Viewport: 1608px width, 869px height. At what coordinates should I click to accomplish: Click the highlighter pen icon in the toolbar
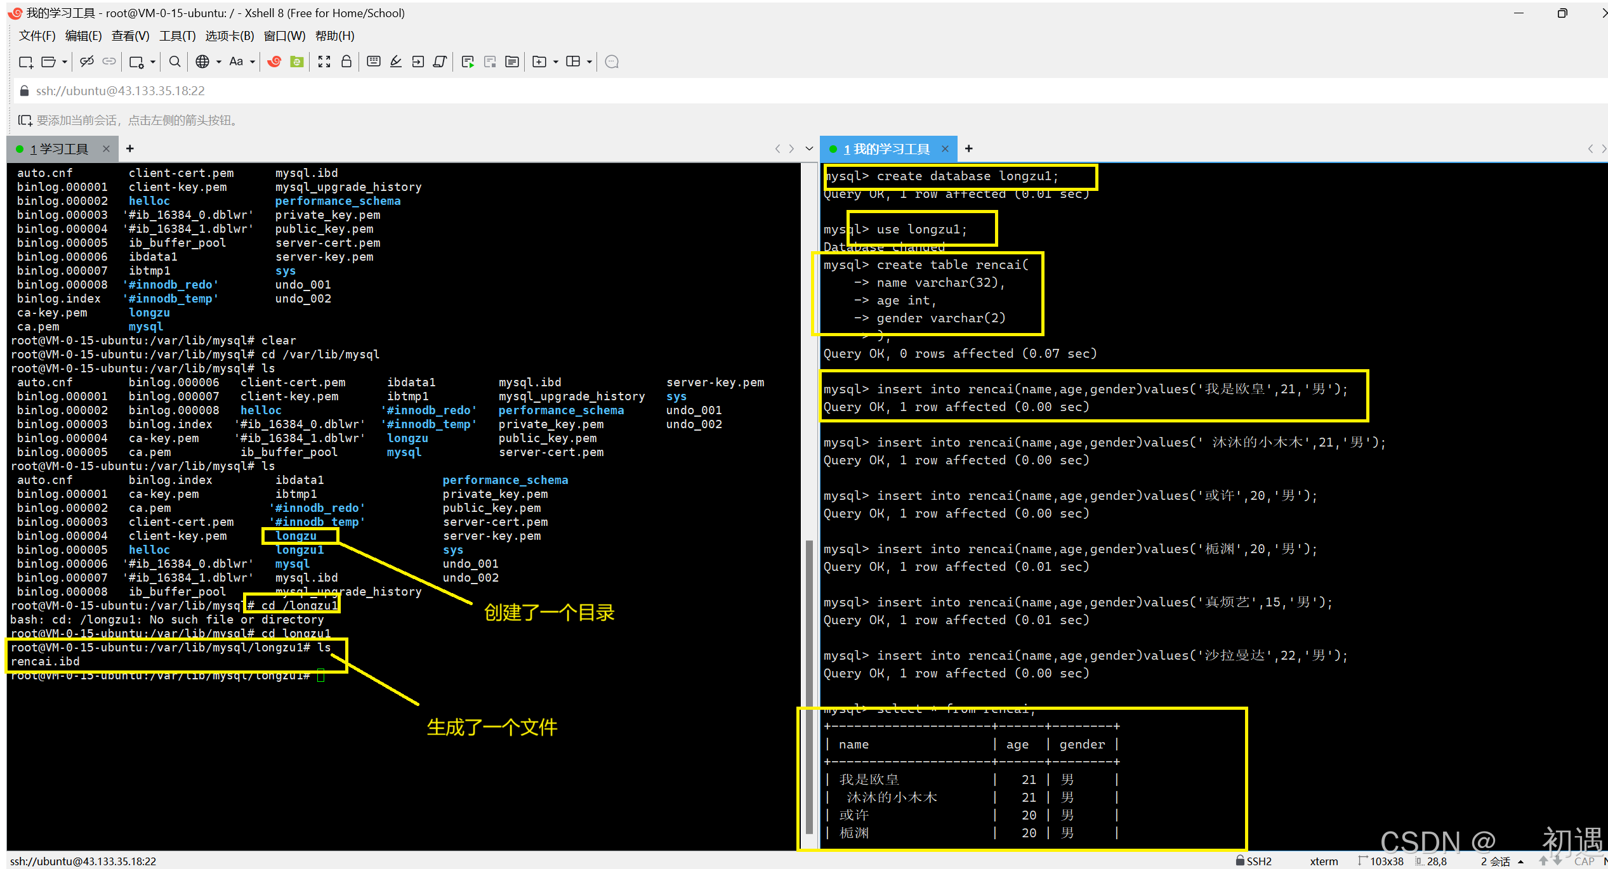coord(396,62)
